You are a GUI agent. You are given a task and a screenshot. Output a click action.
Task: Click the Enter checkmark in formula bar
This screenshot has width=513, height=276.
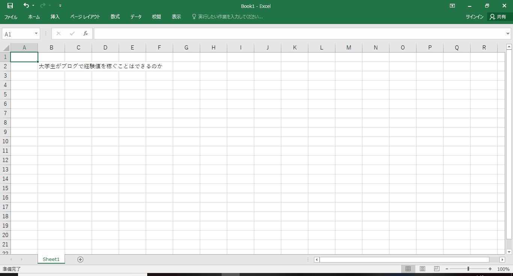72,33
